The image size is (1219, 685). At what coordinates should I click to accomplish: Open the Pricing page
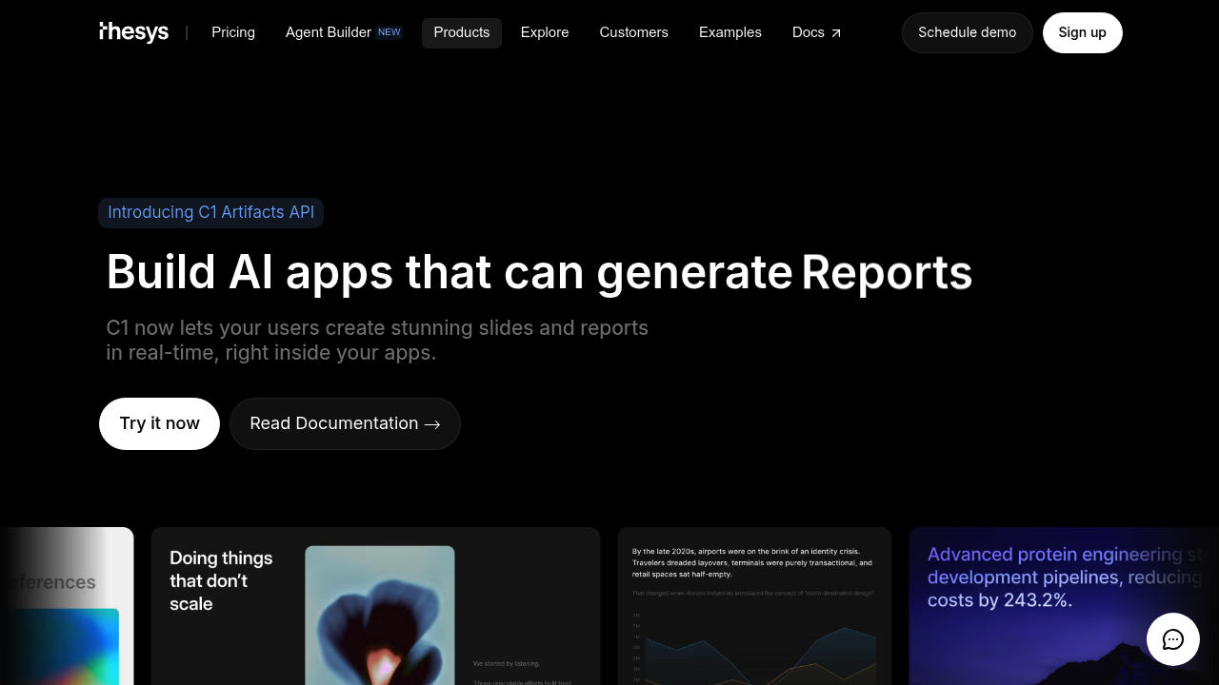[233, 32]
